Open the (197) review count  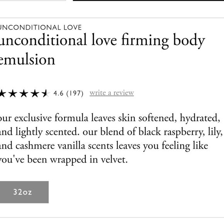pos(75,93)
